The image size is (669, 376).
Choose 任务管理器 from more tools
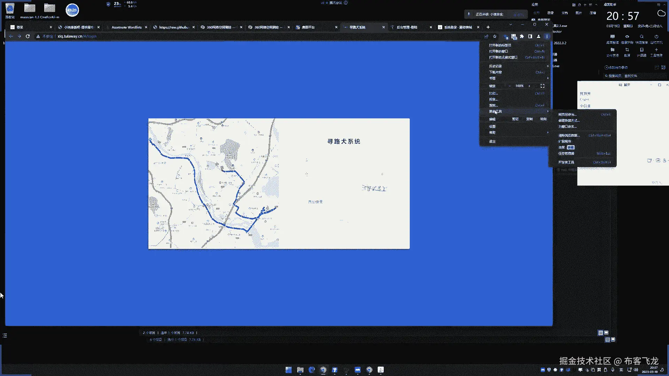[x=566, y=154]
